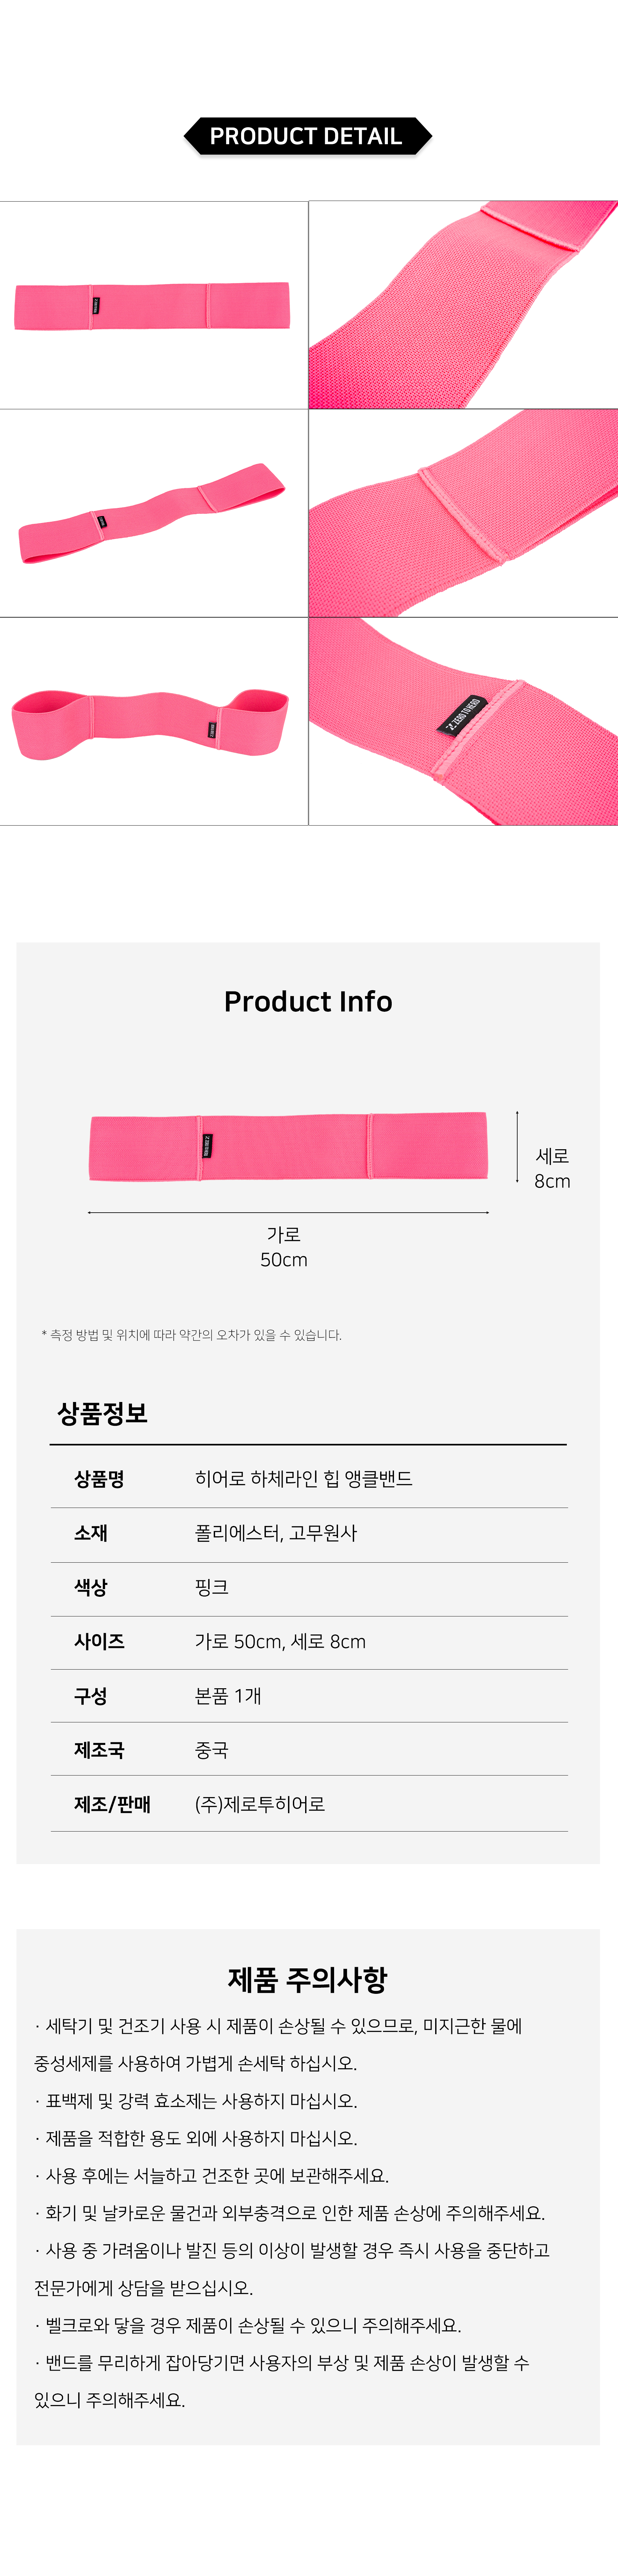This screenshot has width=618, height=2576.
Task: Click the 가로 50cm width label
Action: pos(284,1247)
